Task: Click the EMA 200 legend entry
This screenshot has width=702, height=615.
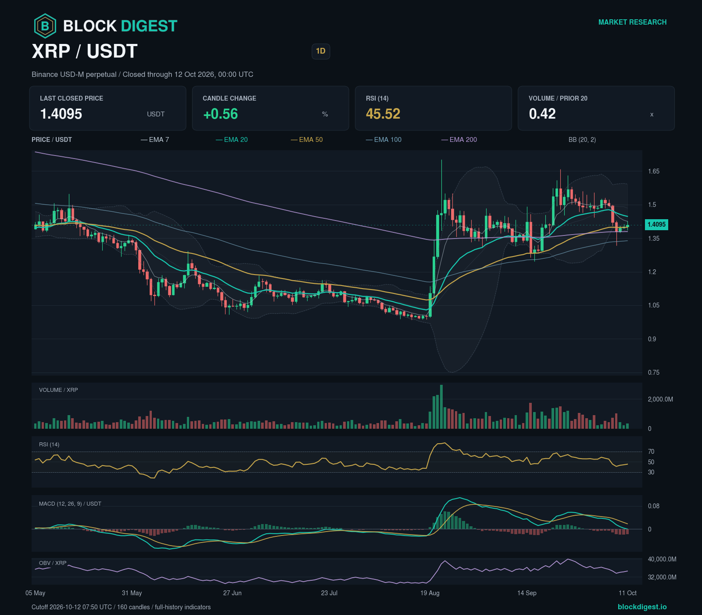Action: pos(459,140)
